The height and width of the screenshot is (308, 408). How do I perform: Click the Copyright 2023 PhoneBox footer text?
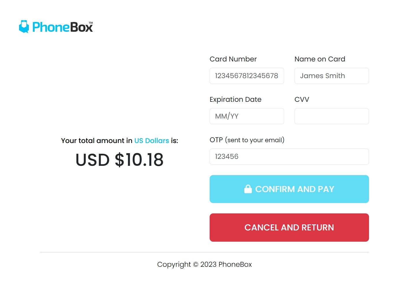pos(204,264)
